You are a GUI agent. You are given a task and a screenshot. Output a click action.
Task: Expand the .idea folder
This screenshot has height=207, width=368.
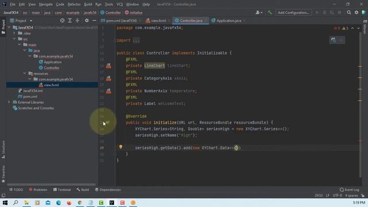click(x=14, y=33)
